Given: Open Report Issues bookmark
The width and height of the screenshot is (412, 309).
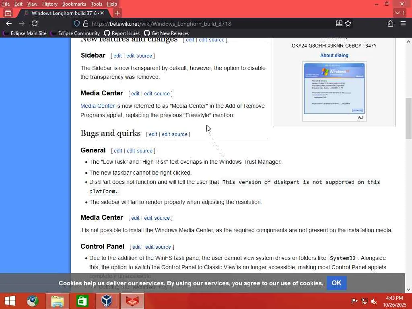Looking at the screenshot, I should [x=122, y=33].
